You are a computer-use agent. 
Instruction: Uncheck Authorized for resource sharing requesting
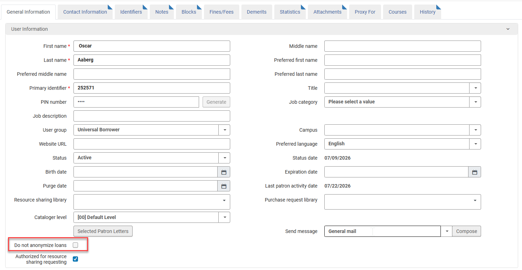pyautogui.click(x=75, y=259)
